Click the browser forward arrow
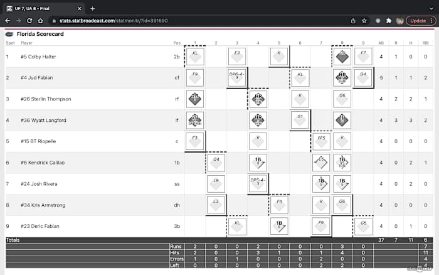439x275 pixels. (18, 21)
